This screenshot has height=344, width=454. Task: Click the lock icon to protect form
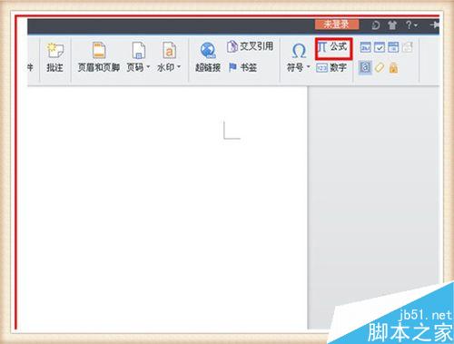point(393,68)
